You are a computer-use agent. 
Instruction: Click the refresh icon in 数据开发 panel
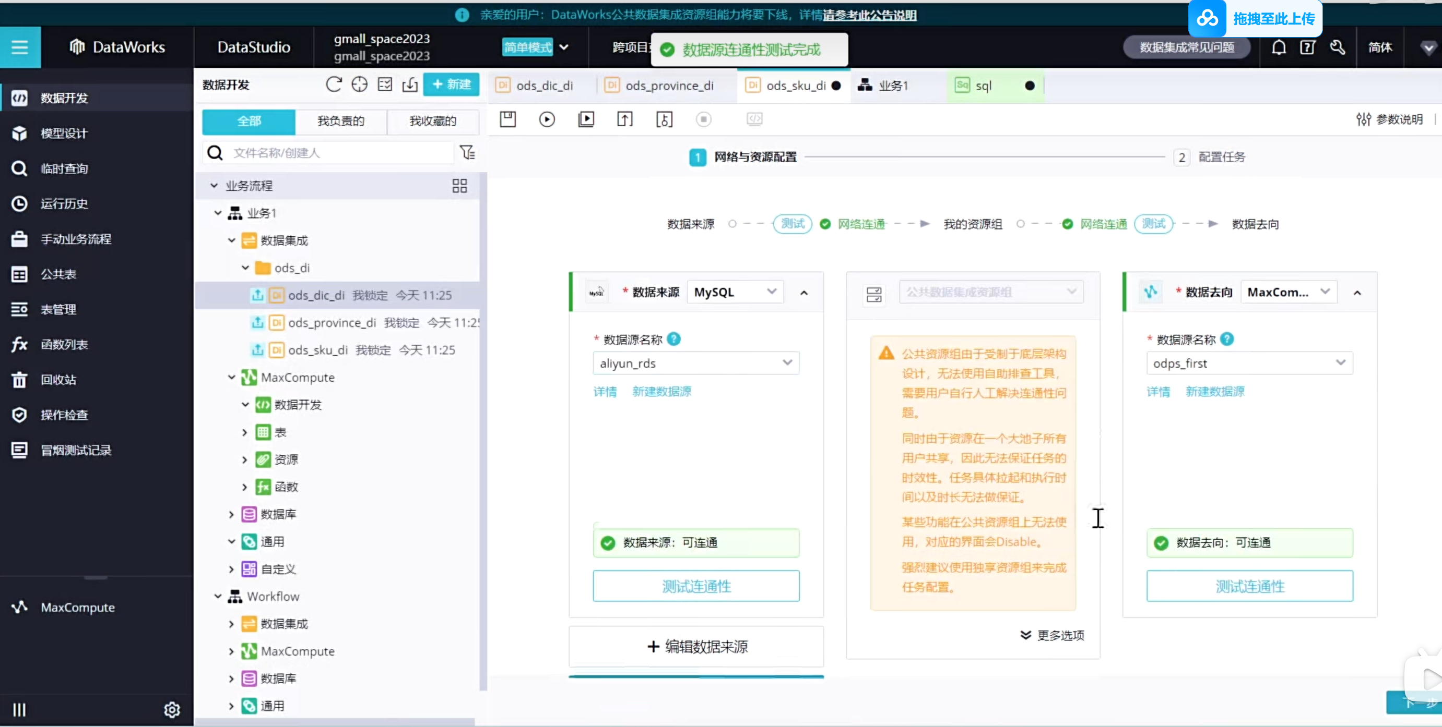pos(334,84)
